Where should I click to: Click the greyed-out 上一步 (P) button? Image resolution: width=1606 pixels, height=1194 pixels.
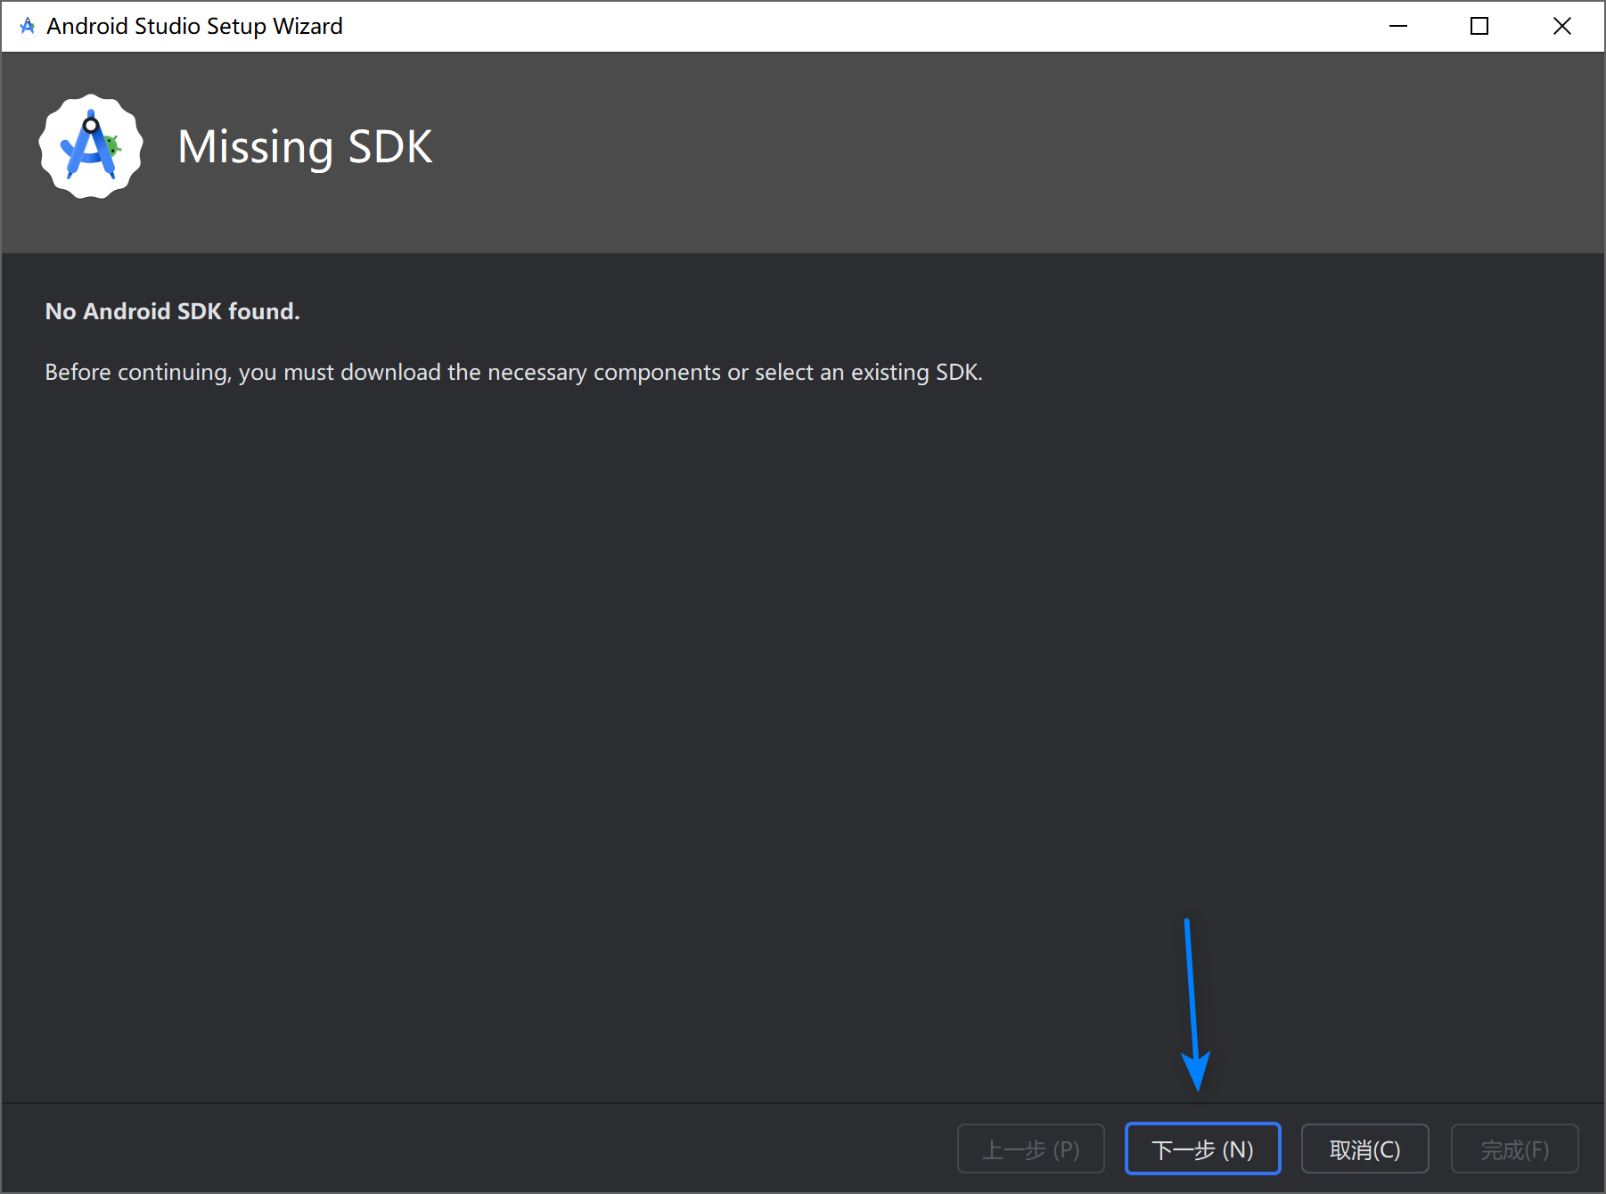[1030, 1149]
